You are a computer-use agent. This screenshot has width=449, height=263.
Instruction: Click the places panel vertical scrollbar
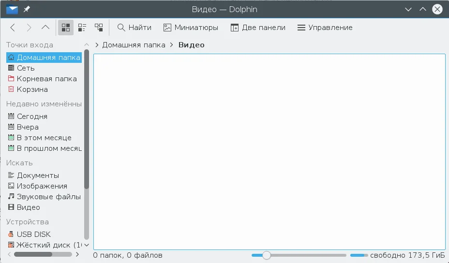87,119
